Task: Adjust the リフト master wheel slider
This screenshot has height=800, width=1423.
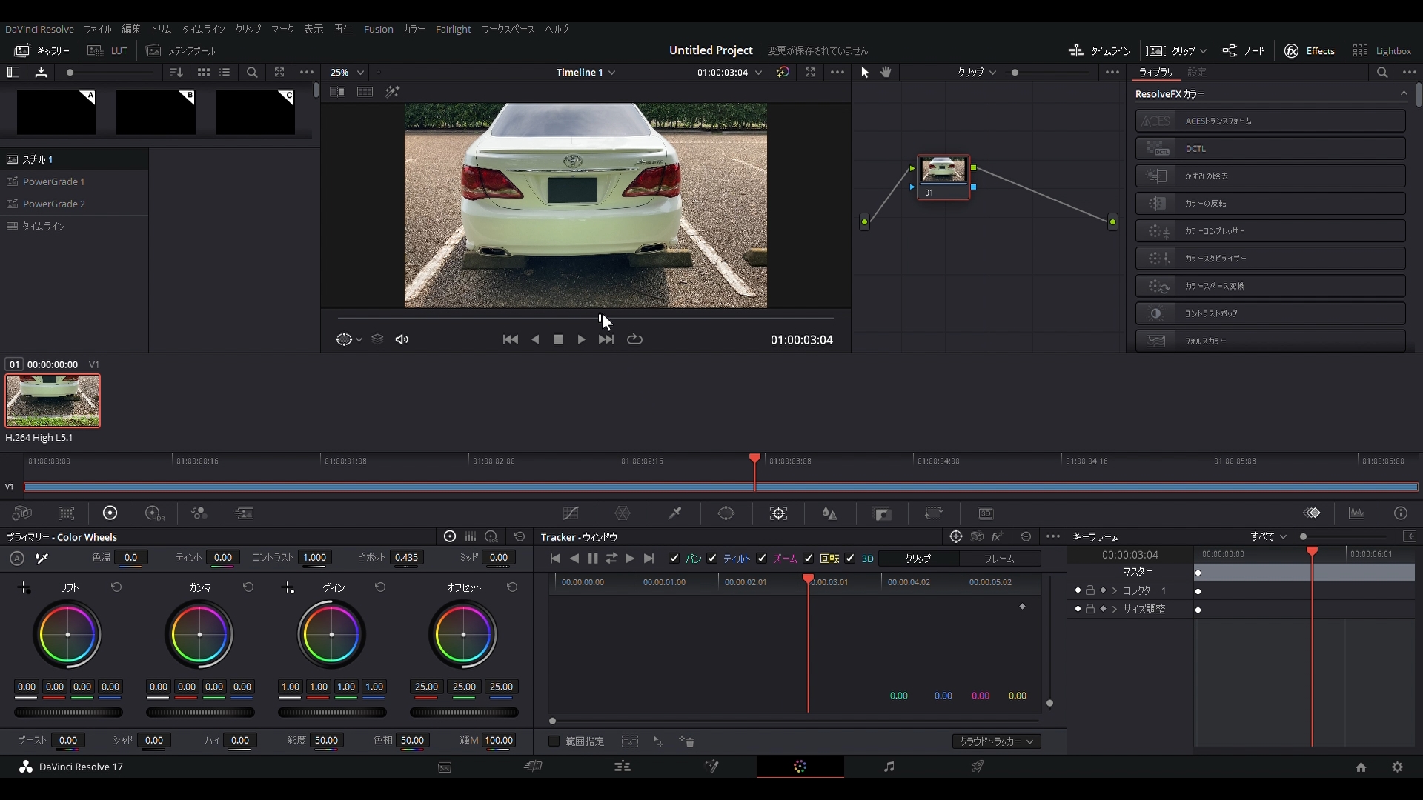Action: point(68,713)
